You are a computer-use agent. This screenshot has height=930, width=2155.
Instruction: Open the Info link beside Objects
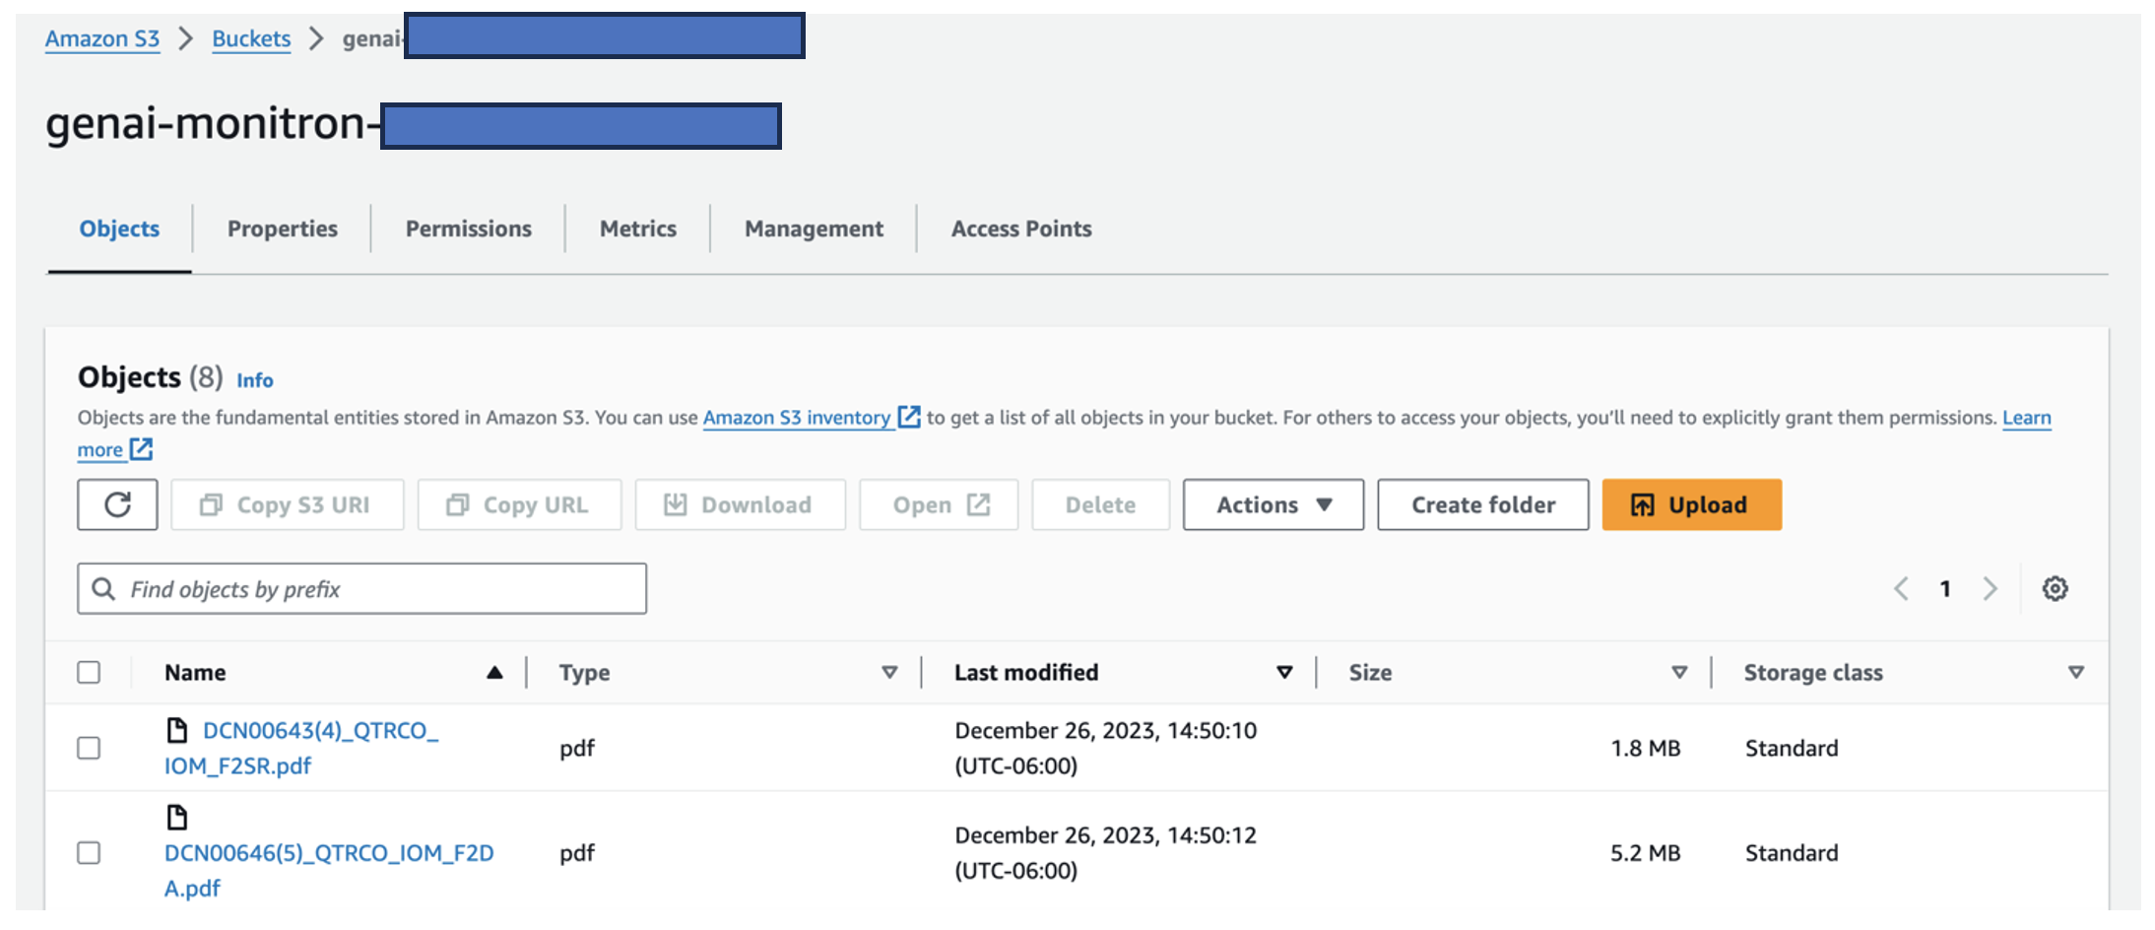tap(254, 380)
